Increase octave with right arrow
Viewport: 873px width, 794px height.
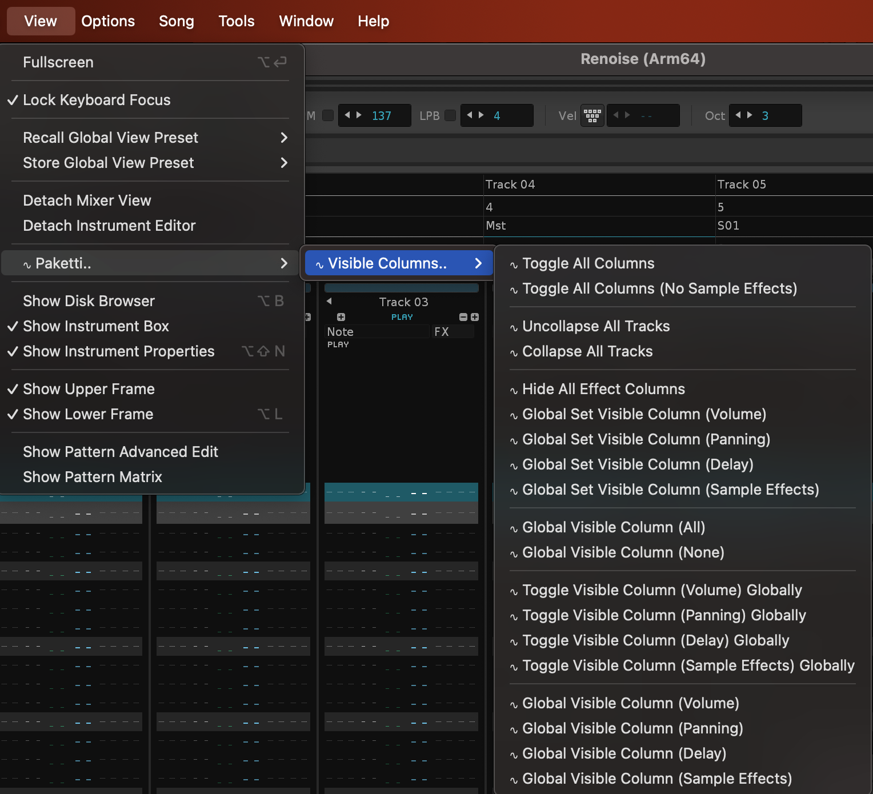750,115
